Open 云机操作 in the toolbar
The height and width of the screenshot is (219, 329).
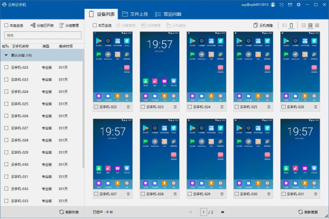coord(176,25)
